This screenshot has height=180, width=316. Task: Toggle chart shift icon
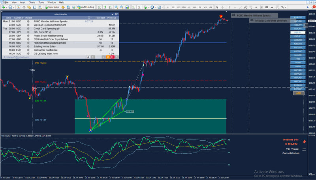click(139, 7)
